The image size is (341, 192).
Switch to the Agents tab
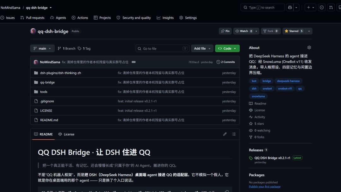pyautogui.click(x=58, y=18)
